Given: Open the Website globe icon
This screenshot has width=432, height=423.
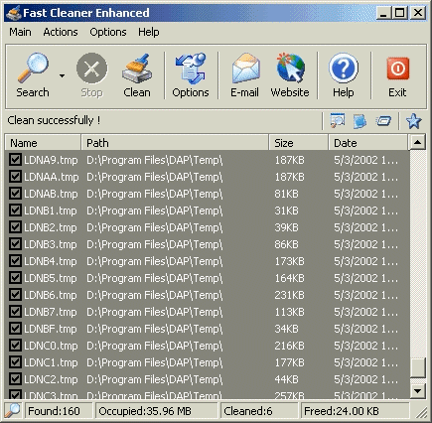Looking at the screenshot, I should (x=290, y=68).
